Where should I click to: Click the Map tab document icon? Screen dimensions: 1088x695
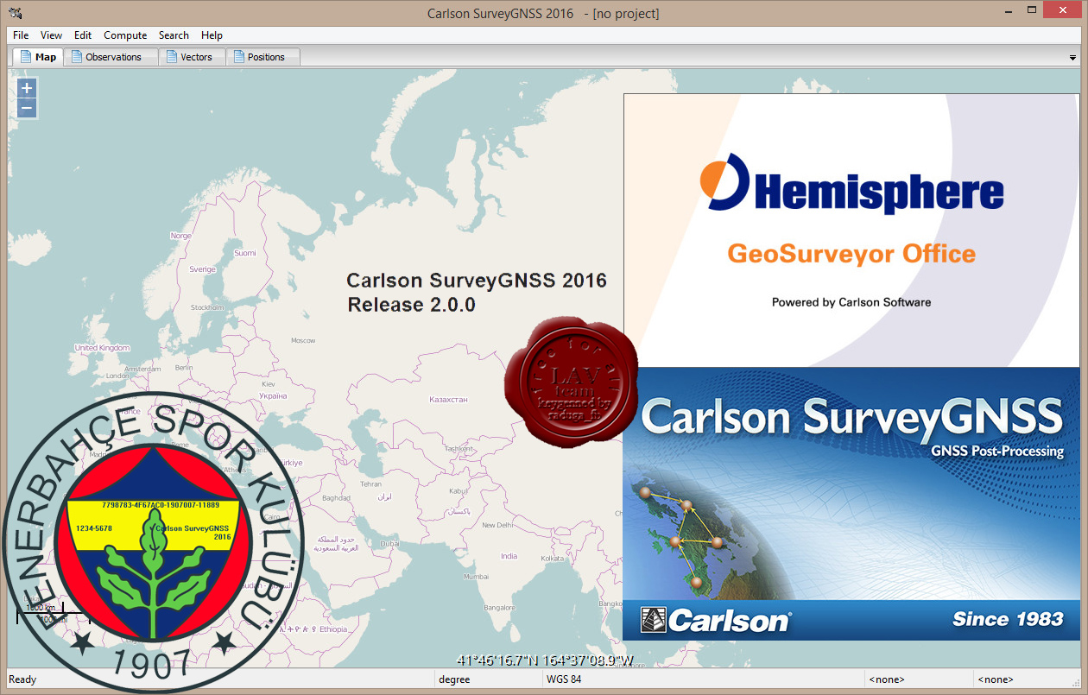pos(24,57)
